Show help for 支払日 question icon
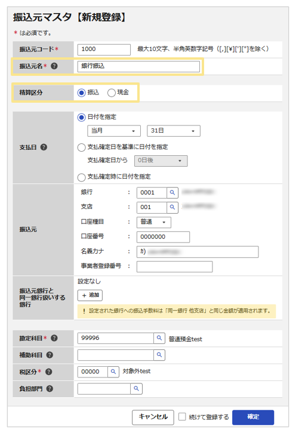299x433 pixels. coord(44,147)
